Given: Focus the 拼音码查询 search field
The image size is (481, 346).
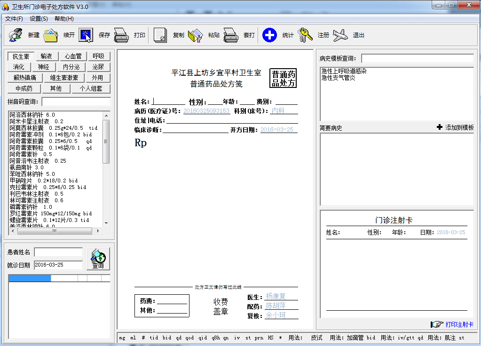Looking at the screenshot, I should point(76,102).
